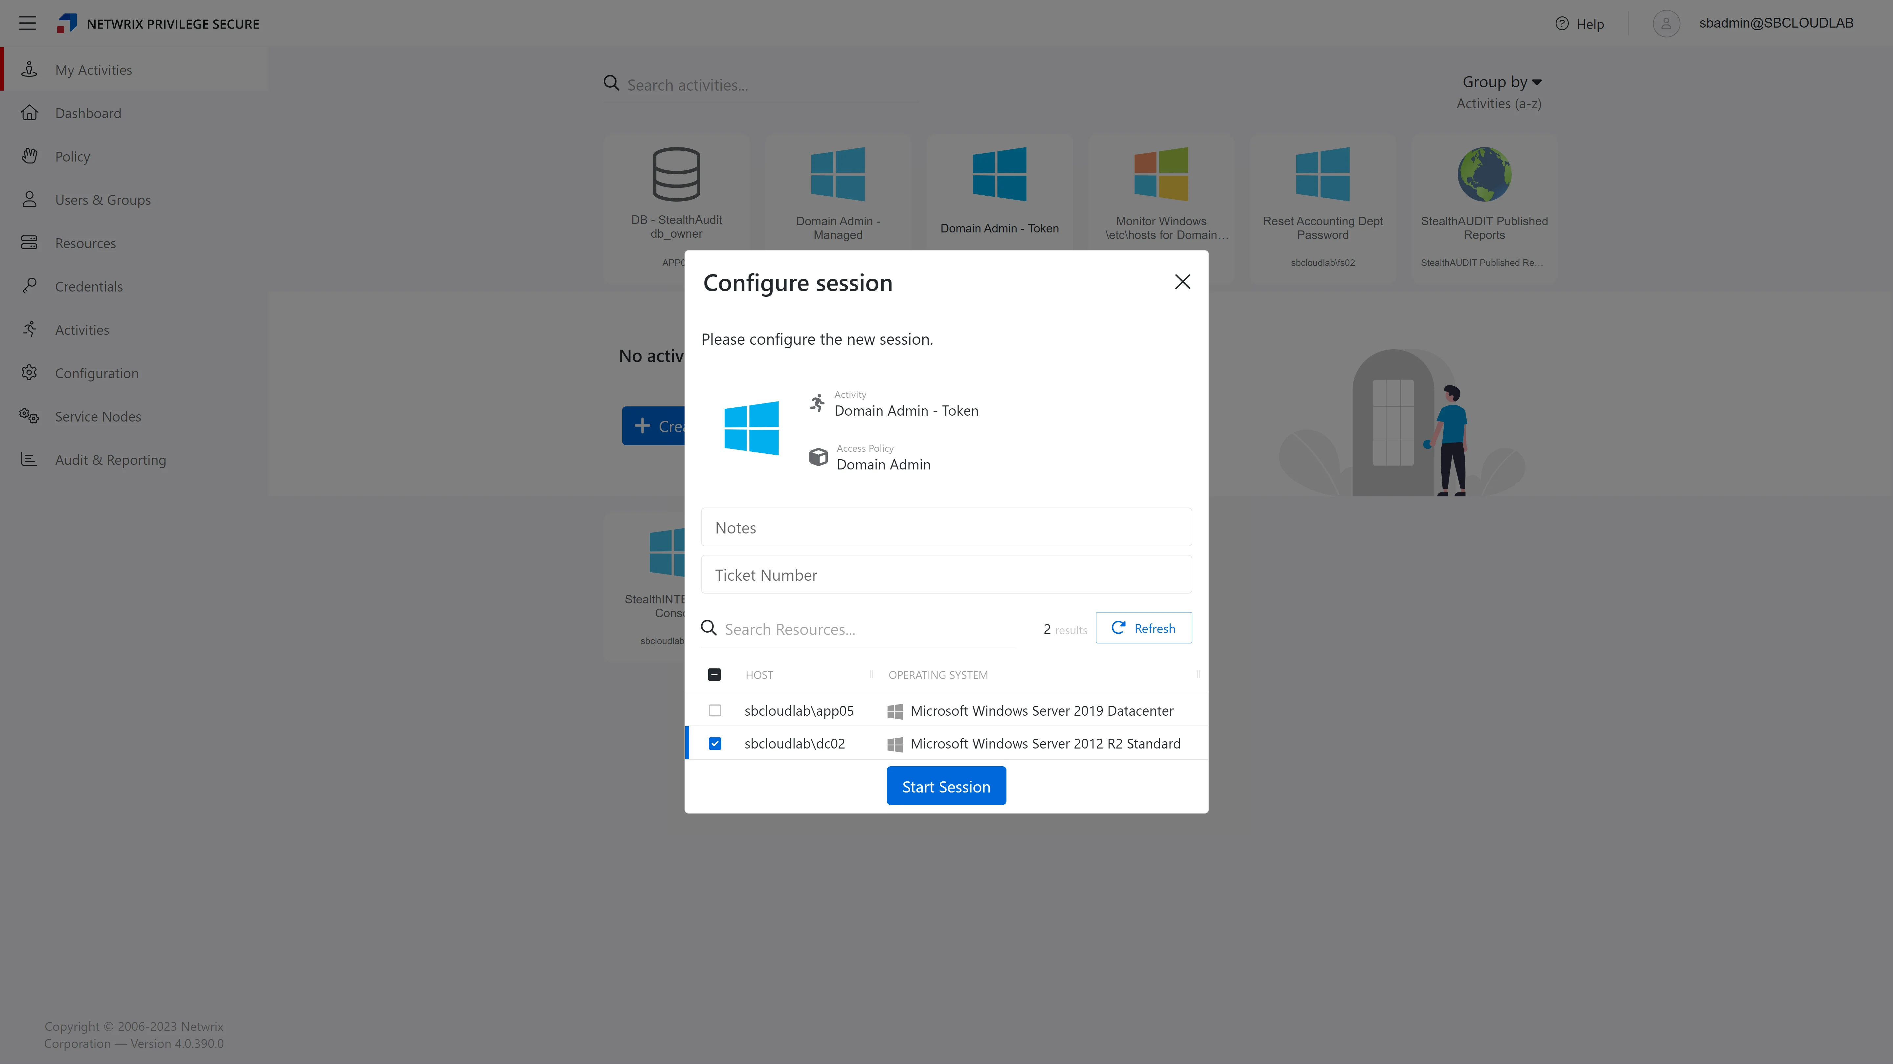Click the My Activities anchor icon

click(29, 70)
